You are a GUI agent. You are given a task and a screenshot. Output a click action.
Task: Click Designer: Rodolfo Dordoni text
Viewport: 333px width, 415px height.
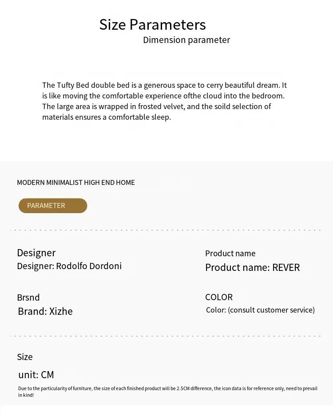coord(69,266)
